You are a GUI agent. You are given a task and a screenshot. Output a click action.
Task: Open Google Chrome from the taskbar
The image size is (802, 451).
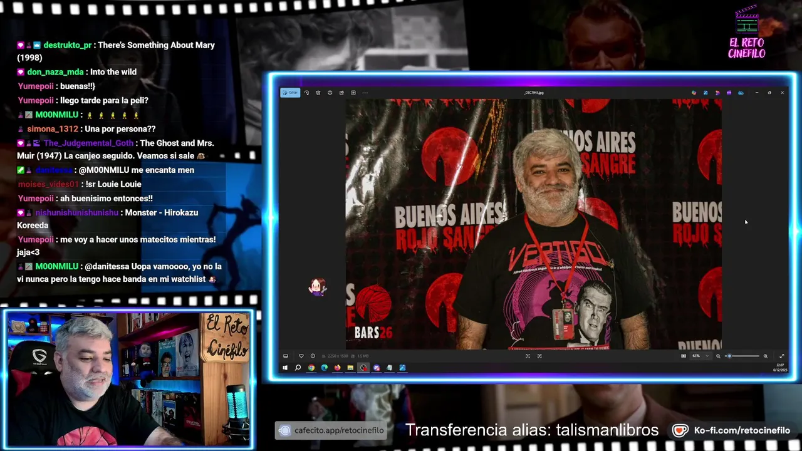[x=311, y=368]
